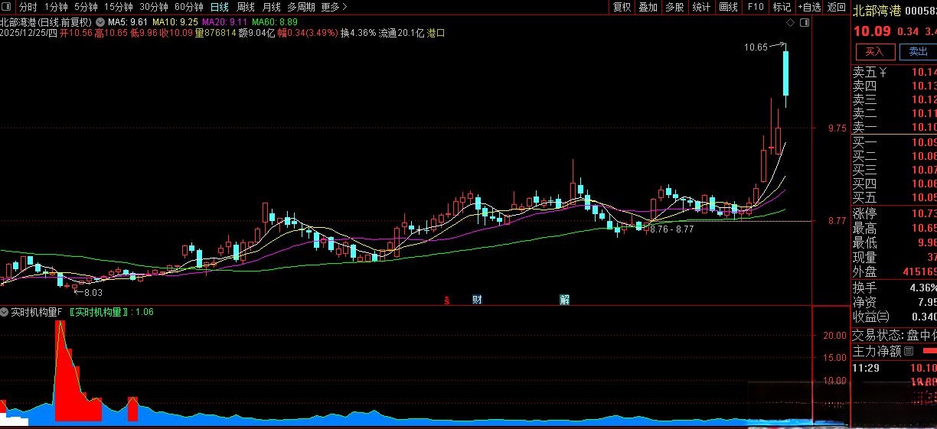Image resolution: width=937 pixels, height=429 pixels.
Task: Expand the main chart indicator dropdown arrow
Action: click(100, 22)
